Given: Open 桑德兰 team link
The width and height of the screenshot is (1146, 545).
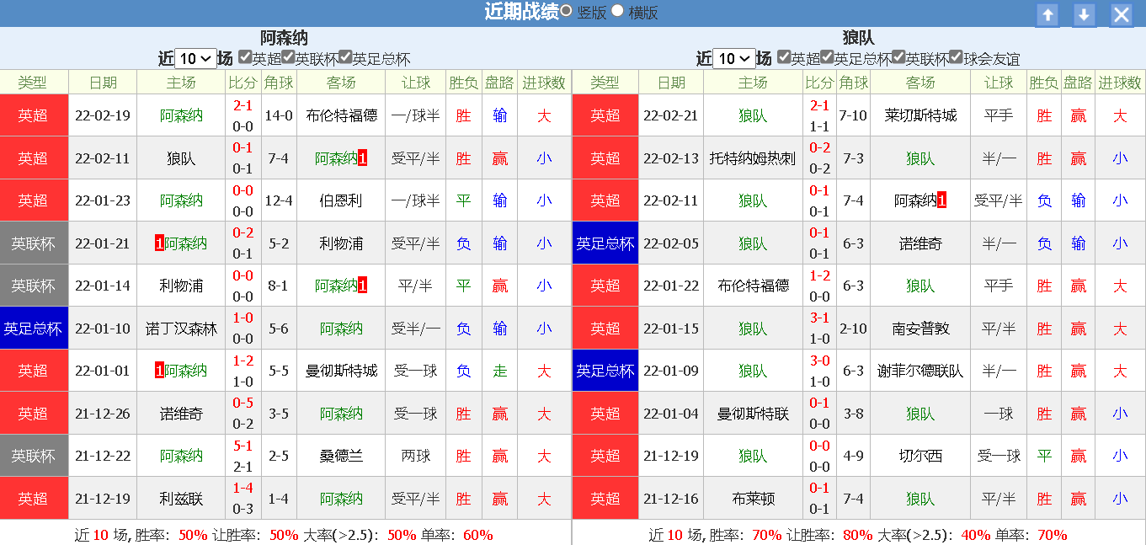Looking at the screenshot, I should [x=341, y=456].
